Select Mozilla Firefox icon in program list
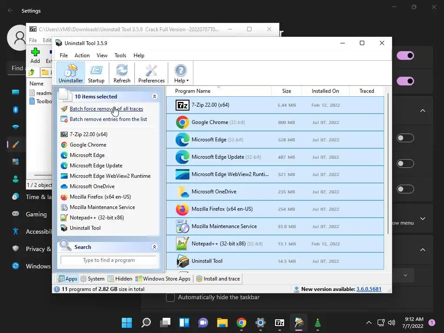The image size is (444, 333). coord(183,209)
